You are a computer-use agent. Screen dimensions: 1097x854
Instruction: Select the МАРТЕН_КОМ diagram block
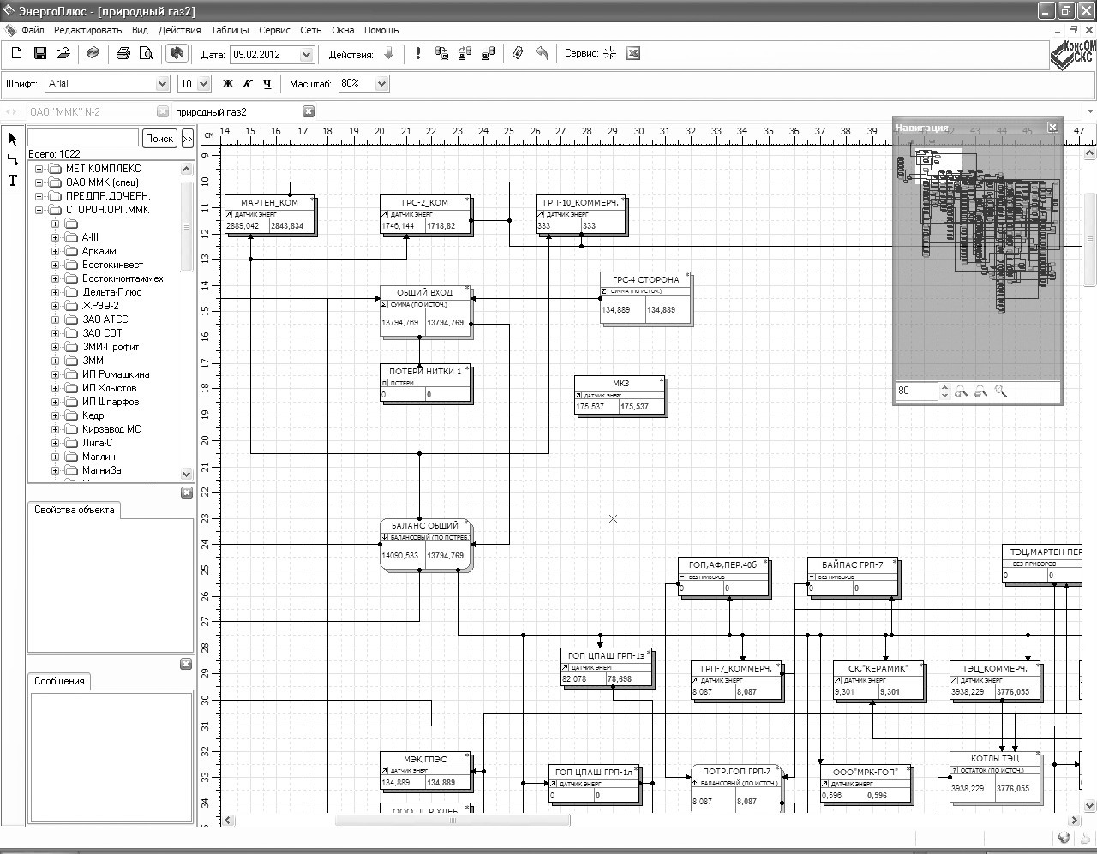[x=270, y=215]
